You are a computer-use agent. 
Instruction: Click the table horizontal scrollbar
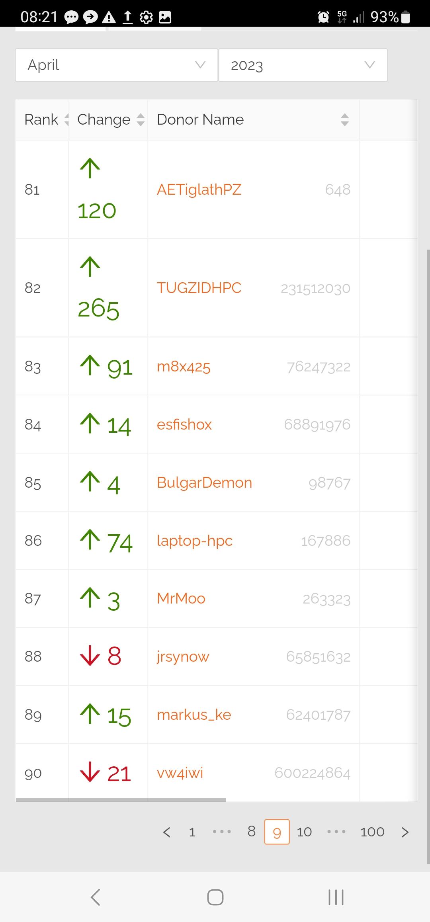pos(121,800)
